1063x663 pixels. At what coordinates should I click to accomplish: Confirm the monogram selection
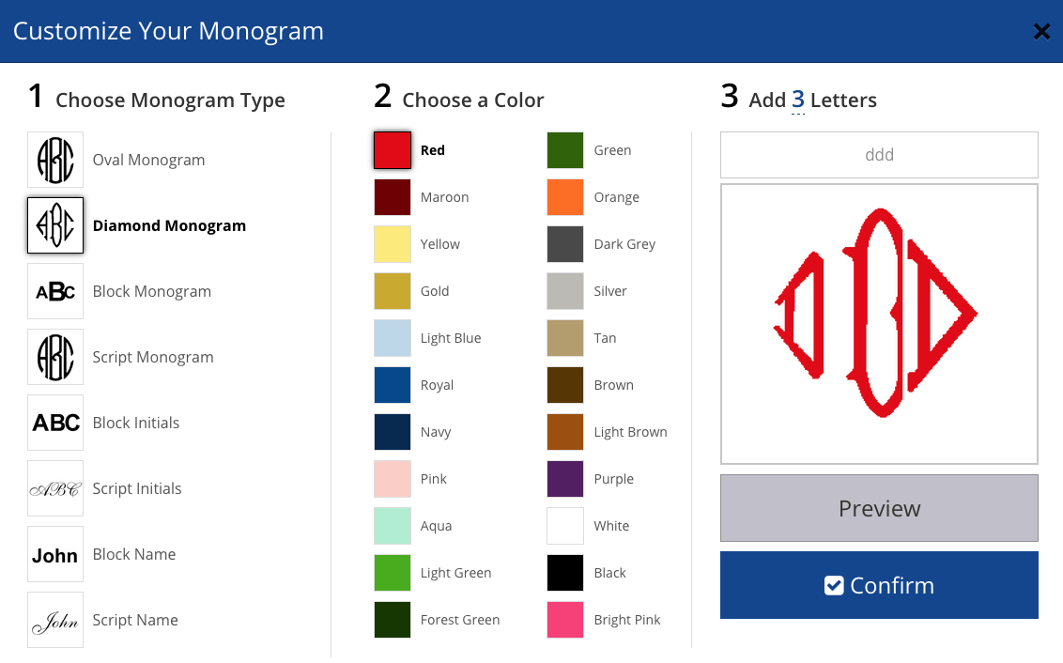coord(879,585)
